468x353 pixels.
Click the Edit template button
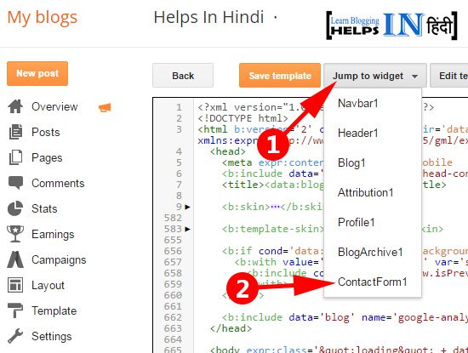pyautogui.click(x=449, y=76)
